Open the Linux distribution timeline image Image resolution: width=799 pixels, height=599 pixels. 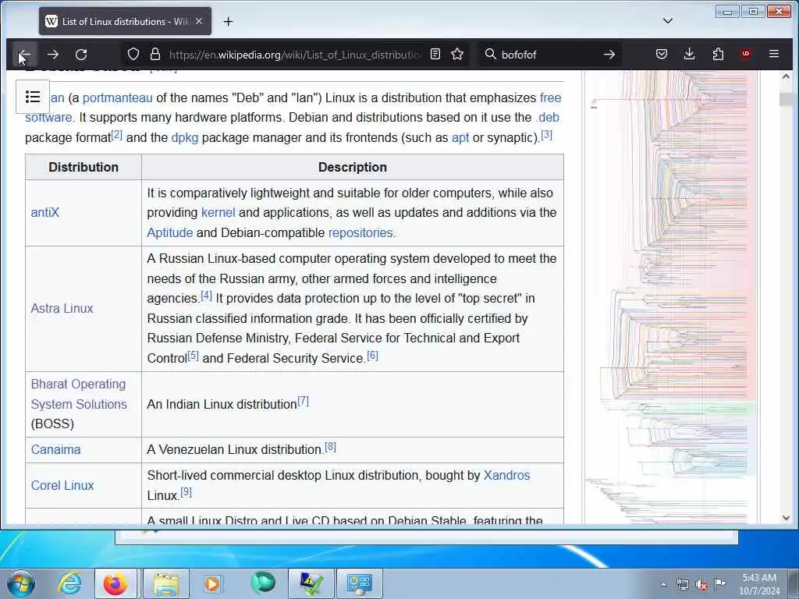tap(670, 296)
